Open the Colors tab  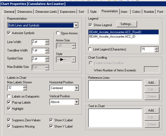[136, 12]
